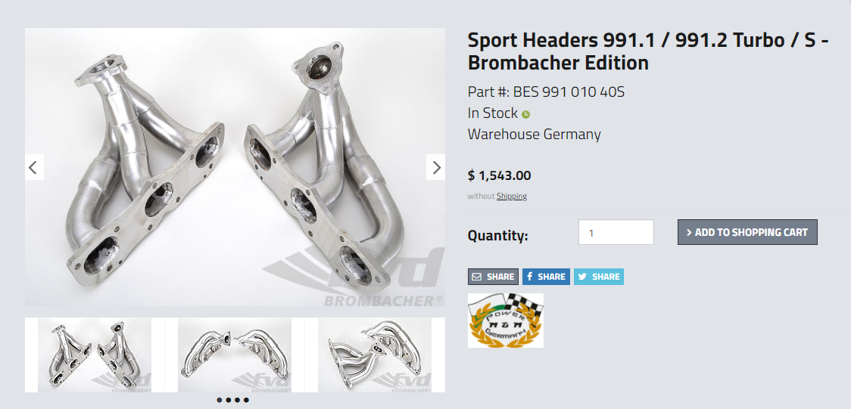The image size is (851, 409).
Task: Open the Shipping link under price
Action: click(x=511, y=196)
